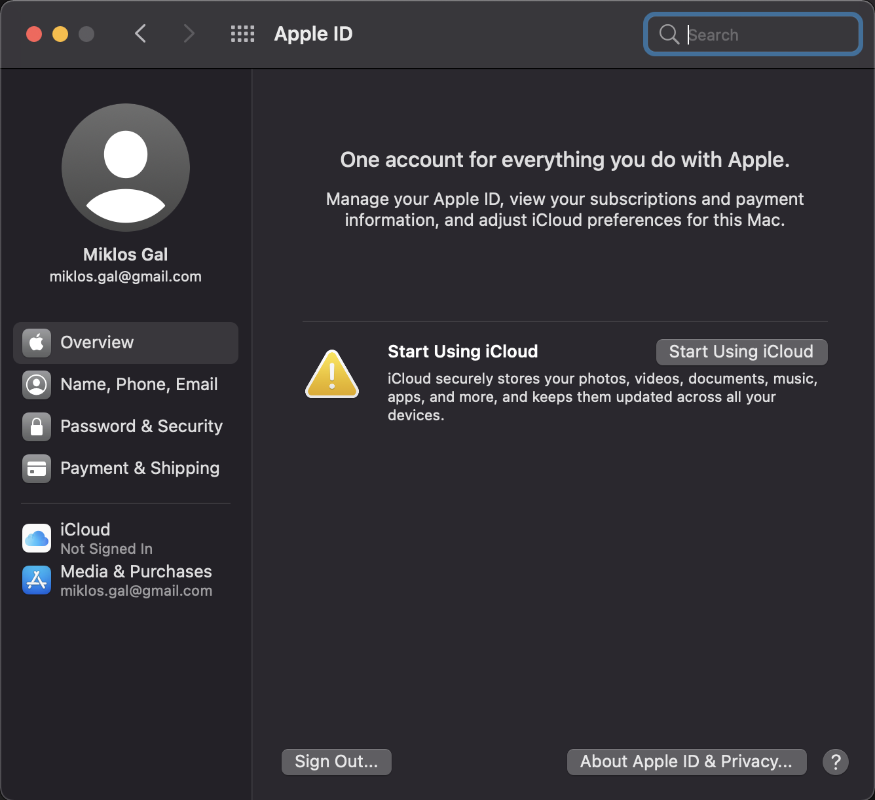
Task: Minimize window with yellow button
Action: pos(60,33)
